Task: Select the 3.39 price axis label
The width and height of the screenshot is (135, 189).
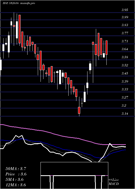Action: coord(125,81)
